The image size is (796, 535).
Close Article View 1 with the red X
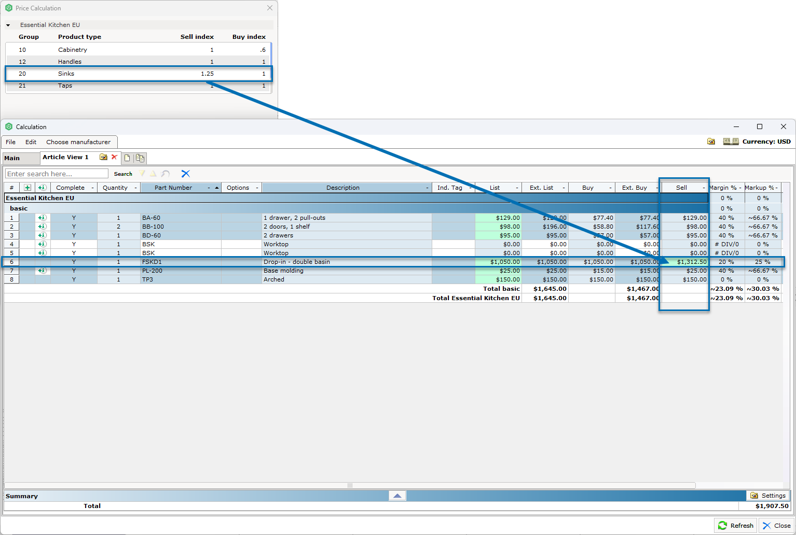pos(114,158)
